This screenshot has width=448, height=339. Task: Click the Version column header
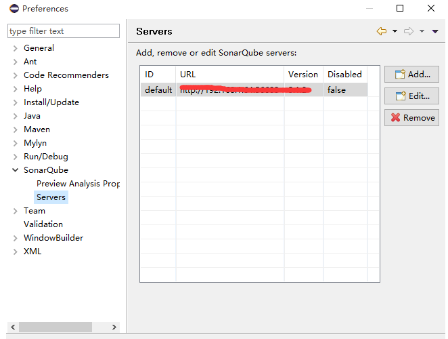coord(304,75)
